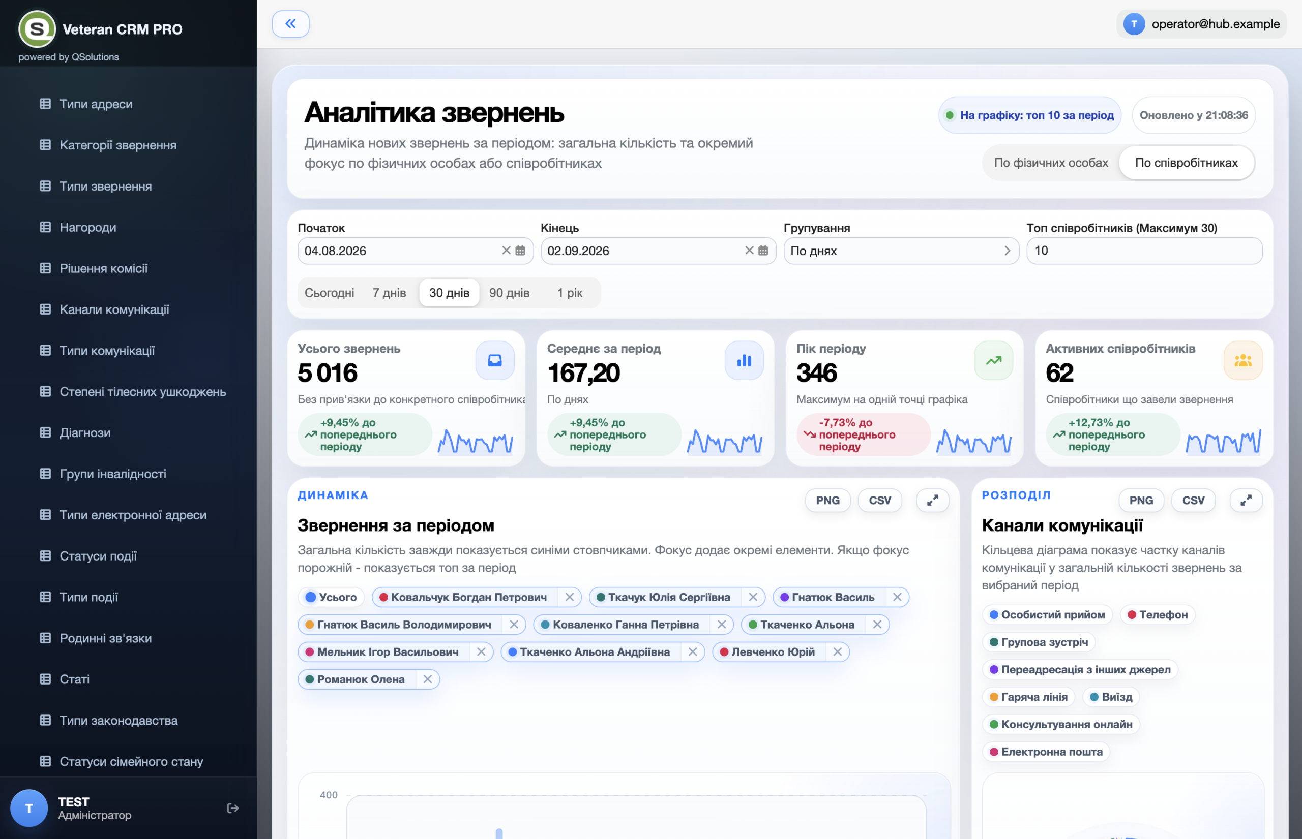Select 7 днів period preset

pyautogui.click(x=389, y=293)
